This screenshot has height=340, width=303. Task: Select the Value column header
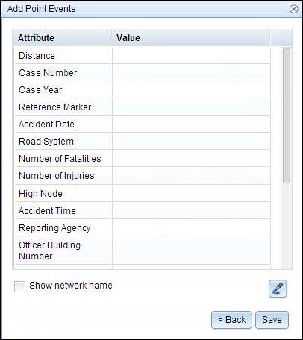(x=191, y=38)
